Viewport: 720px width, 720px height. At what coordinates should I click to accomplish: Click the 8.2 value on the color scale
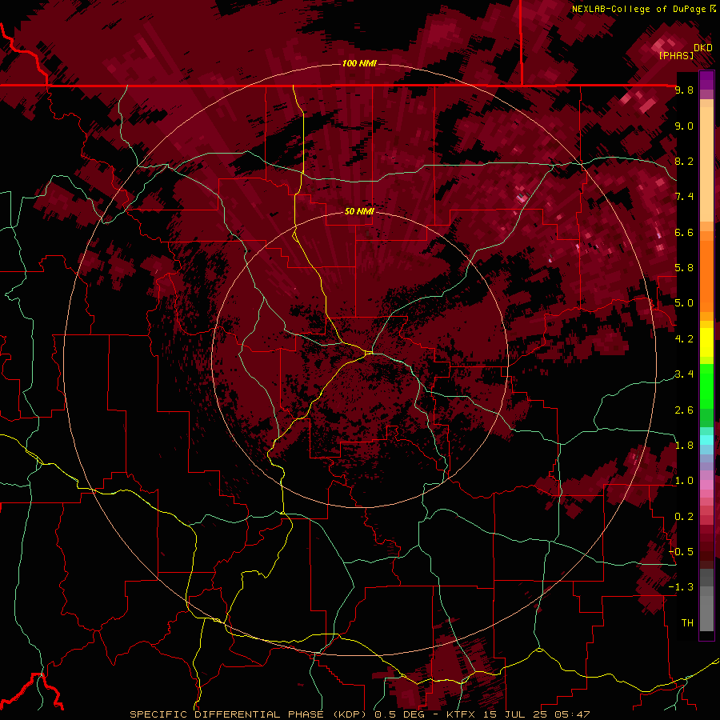pos(684,161)
